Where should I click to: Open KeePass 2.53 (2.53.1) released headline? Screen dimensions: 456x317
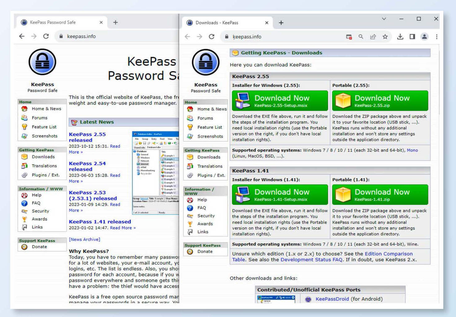(x=93, y=195)
